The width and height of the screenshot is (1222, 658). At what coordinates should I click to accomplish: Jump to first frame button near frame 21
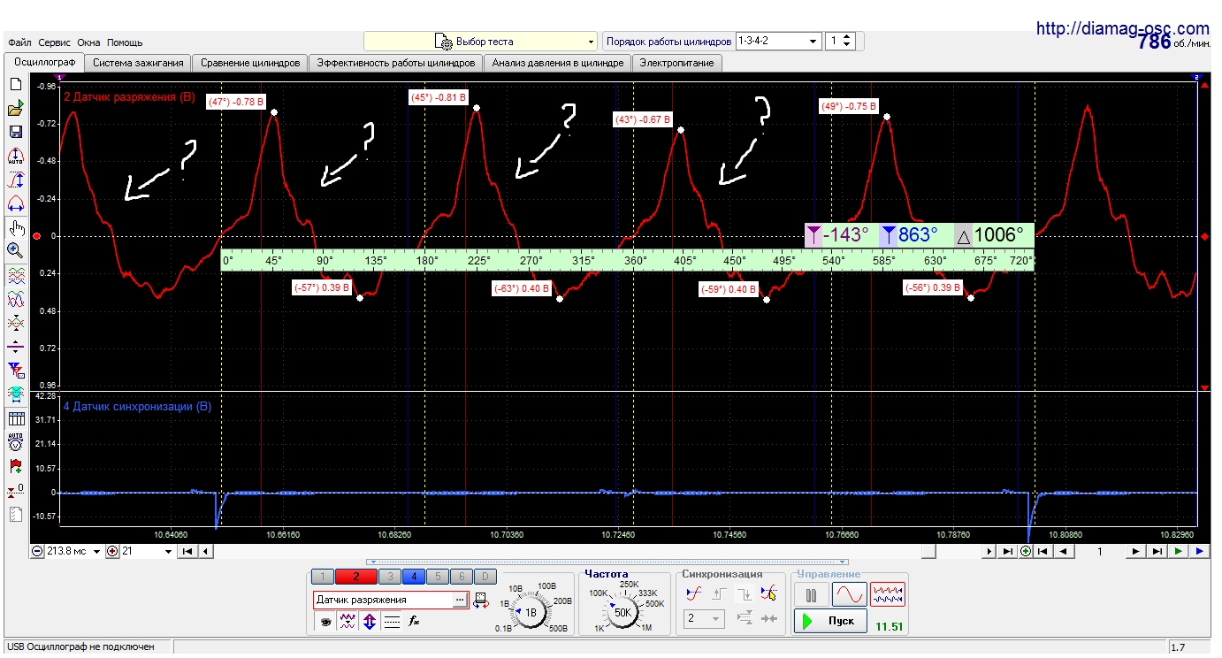[187, 551]
